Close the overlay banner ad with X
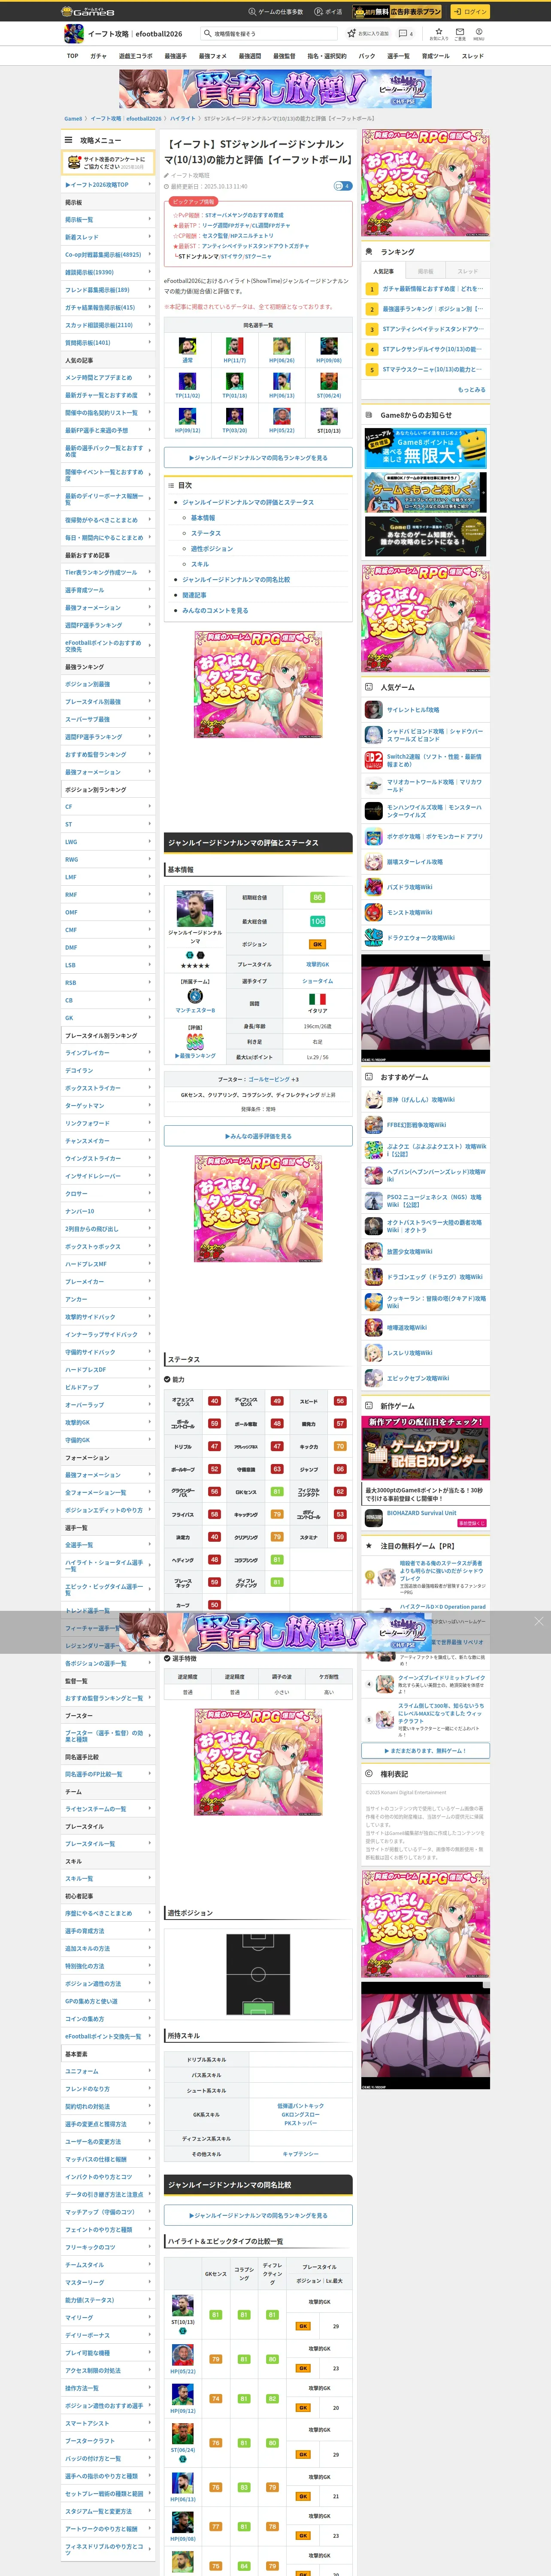Screen dimensions: 551x2576 click(539, 1621)
